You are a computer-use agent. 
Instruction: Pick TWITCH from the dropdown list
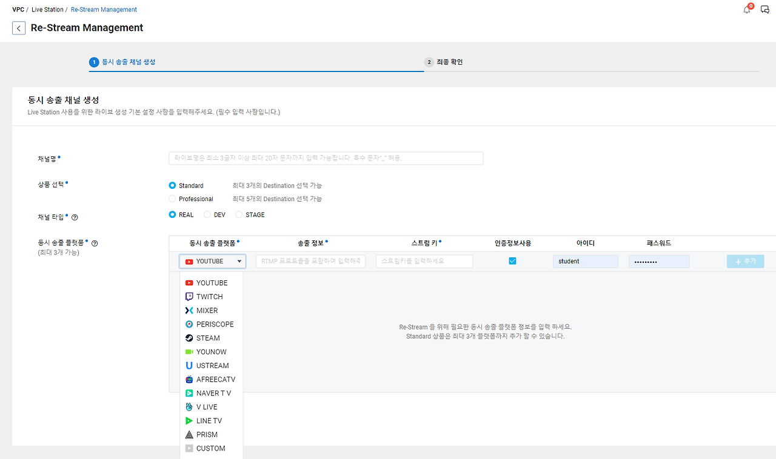pyautogui.click(x=210, y=297)
